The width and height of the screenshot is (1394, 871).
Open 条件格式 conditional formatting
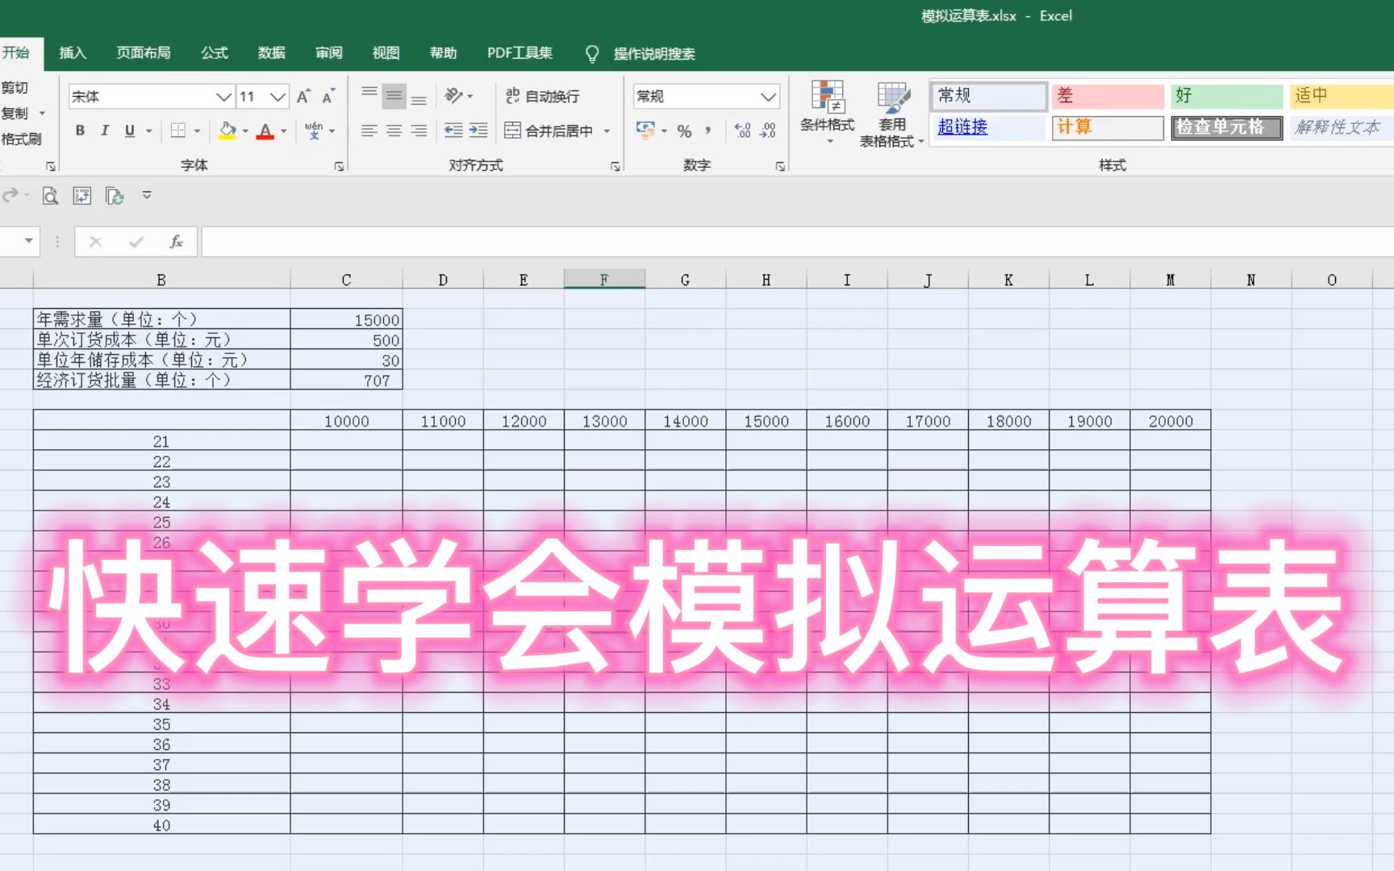(827, 114)
